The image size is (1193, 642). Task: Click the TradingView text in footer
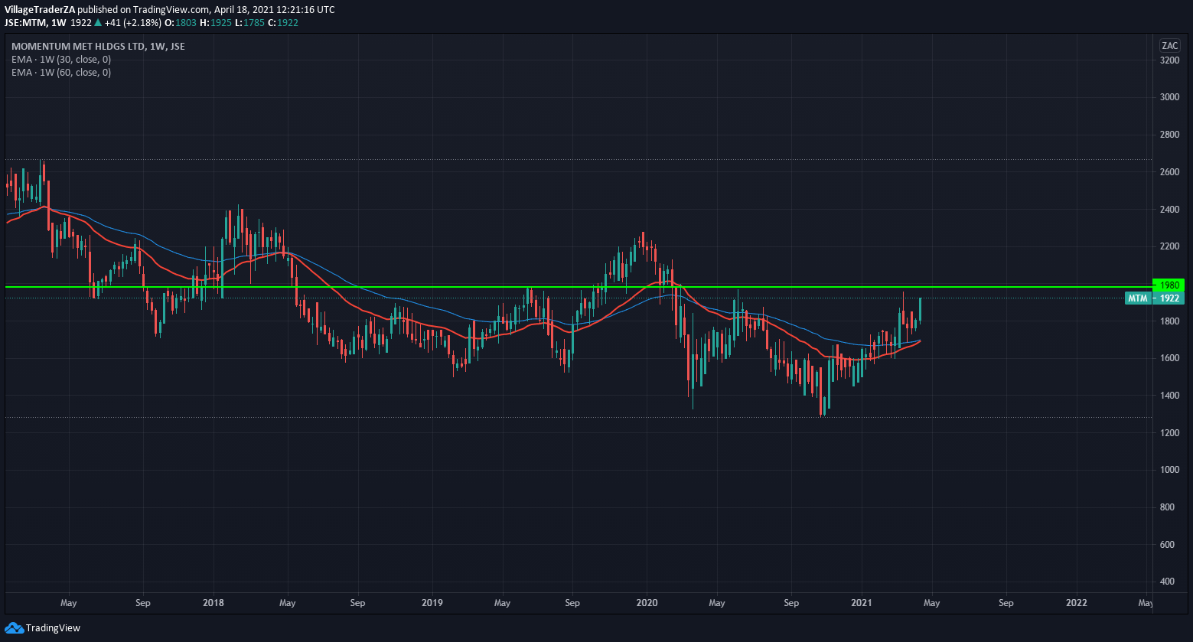[53, 628]
